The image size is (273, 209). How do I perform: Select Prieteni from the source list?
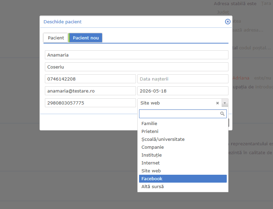pos(183,131)
